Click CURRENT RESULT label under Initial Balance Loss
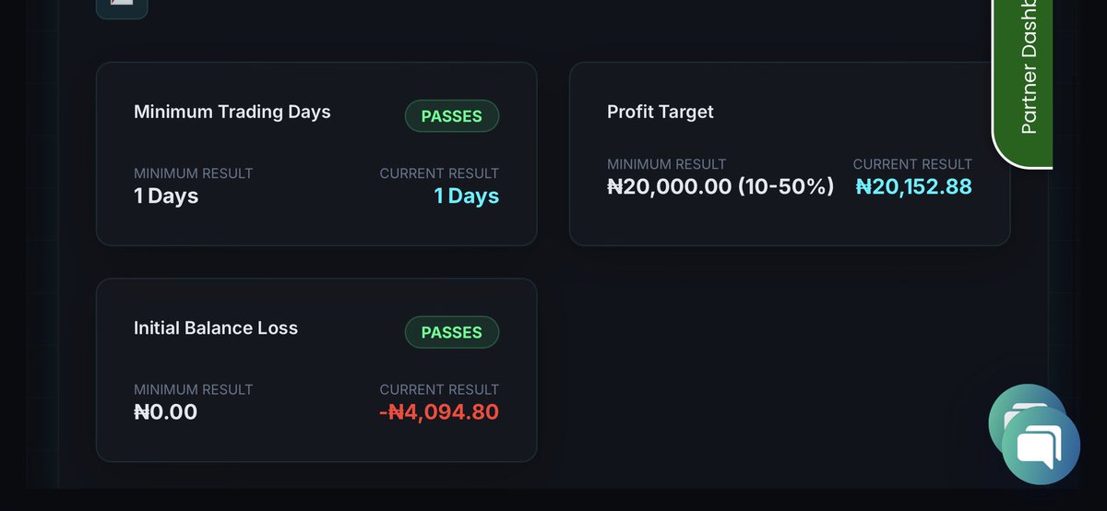Viewport: 1107px width, 511px height. tap(439, 390)
